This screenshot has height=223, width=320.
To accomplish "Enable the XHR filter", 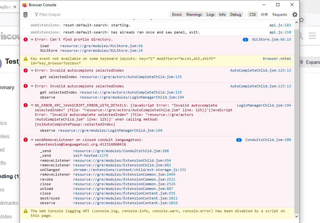I will [x=264, y=15].
